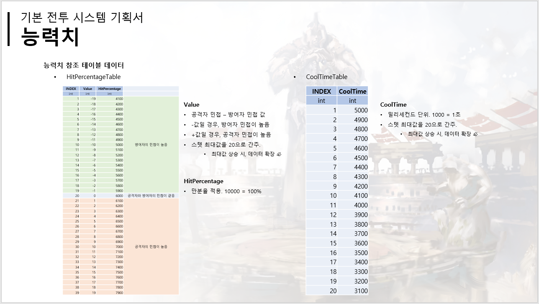Select the CoolTime cell '3300'
Screen dimensions: 539x304
(x=353, y=272)
